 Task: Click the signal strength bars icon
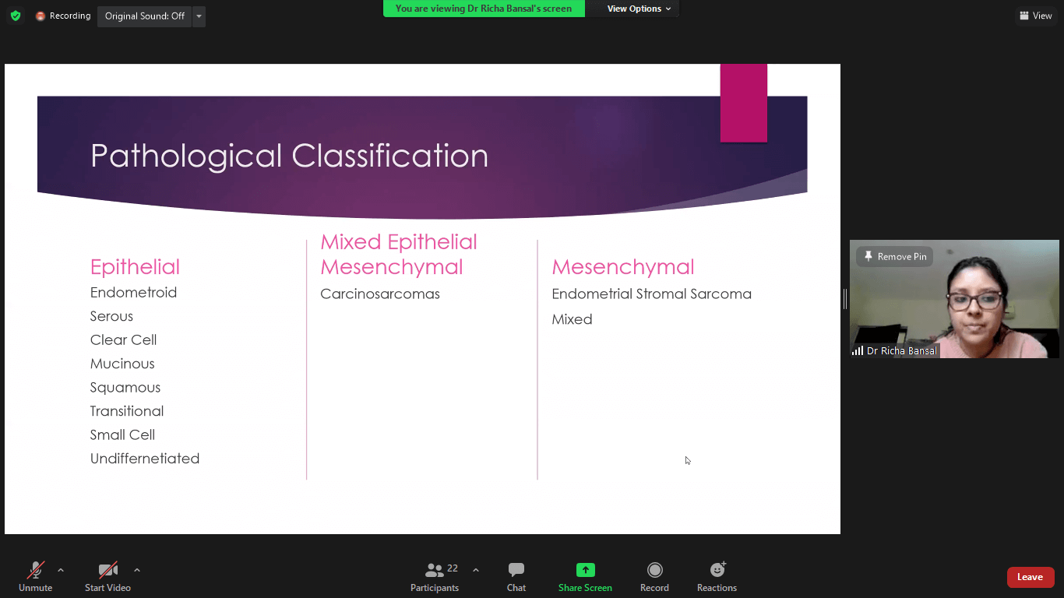pyautogui.click(x=858, y=351)
